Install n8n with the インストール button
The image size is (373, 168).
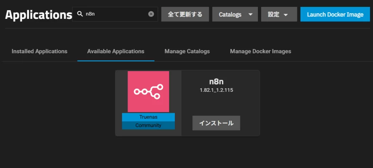coord(216,123)
